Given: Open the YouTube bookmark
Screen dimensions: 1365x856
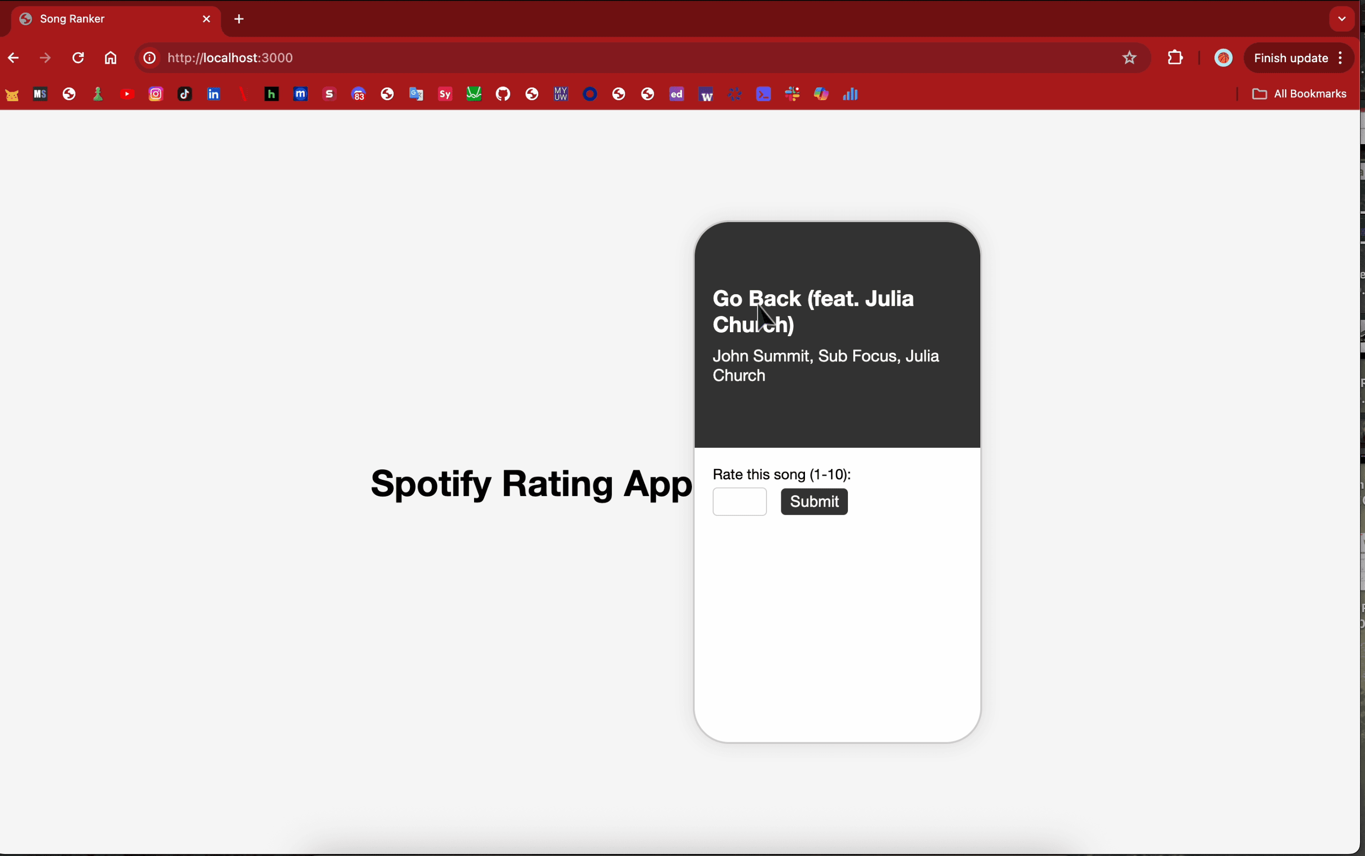Looking at the screenshot, I should [127, 95].
